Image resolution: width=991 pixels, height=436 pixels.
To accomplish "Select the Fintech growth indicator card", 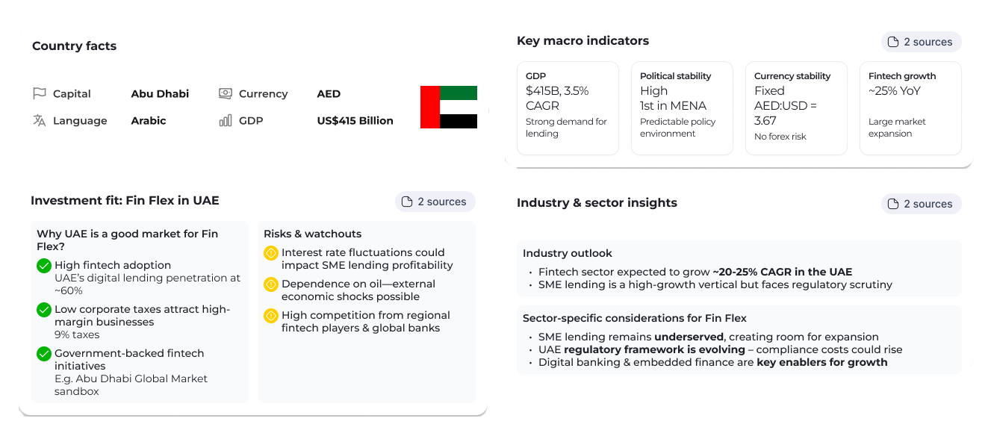I will click(x=910, y=108).
